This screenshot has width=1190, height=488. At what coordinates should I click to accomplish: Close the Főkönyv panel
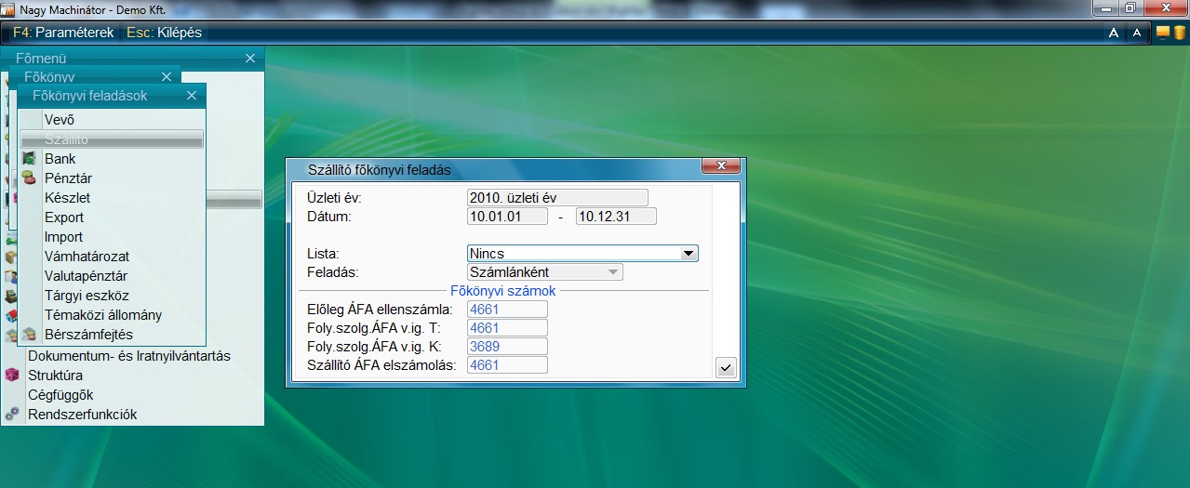pyautogui.click(x=167, y=76)
